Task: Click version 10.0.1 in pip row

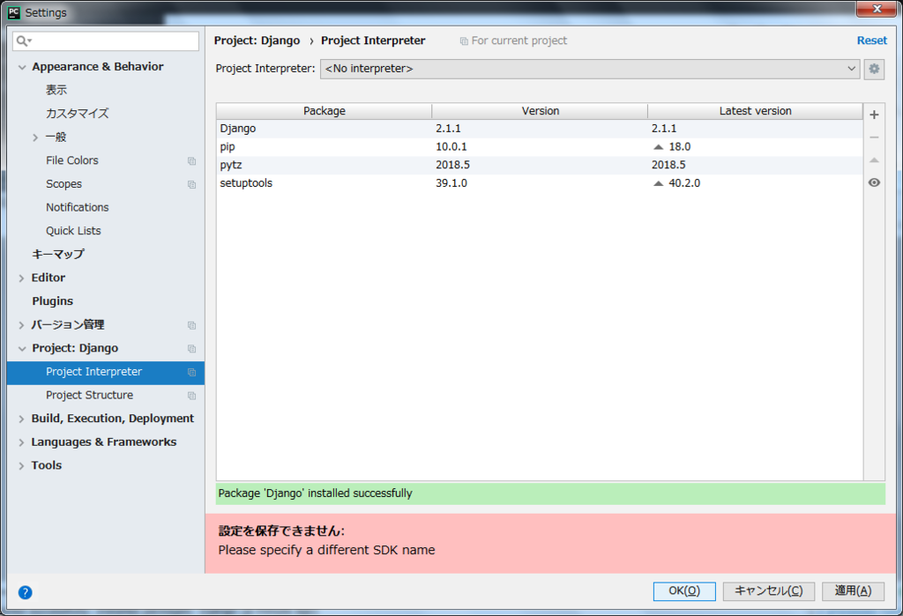Action: coord(451,147)
